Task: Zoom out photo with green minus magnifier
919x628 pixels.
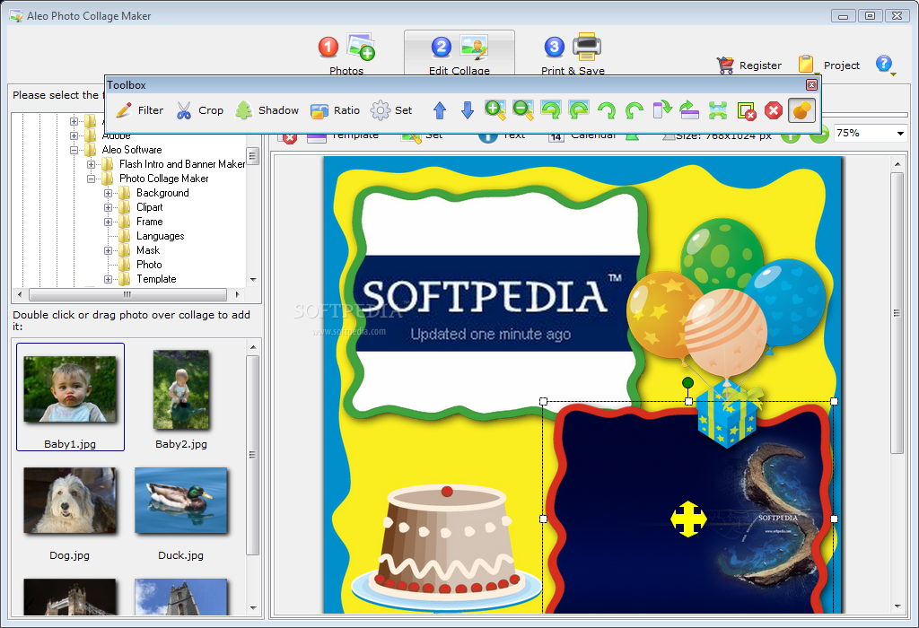Action: coord(523,110)
